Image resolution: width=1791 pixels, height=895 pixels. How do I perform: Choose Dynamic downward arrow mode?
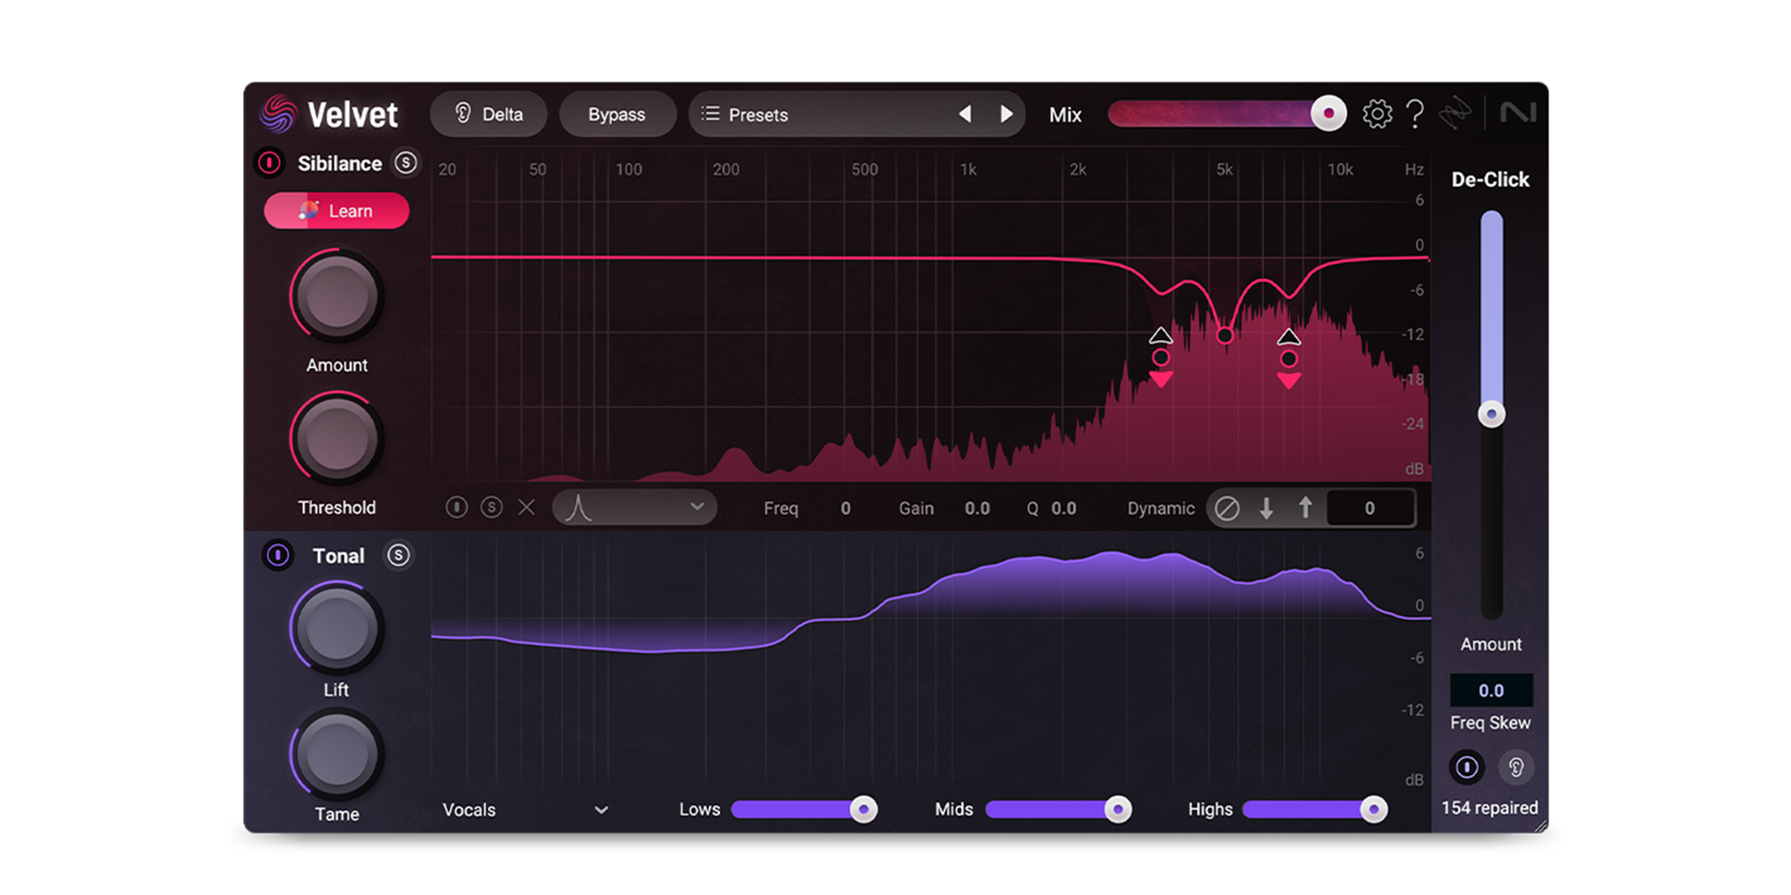1266,508
